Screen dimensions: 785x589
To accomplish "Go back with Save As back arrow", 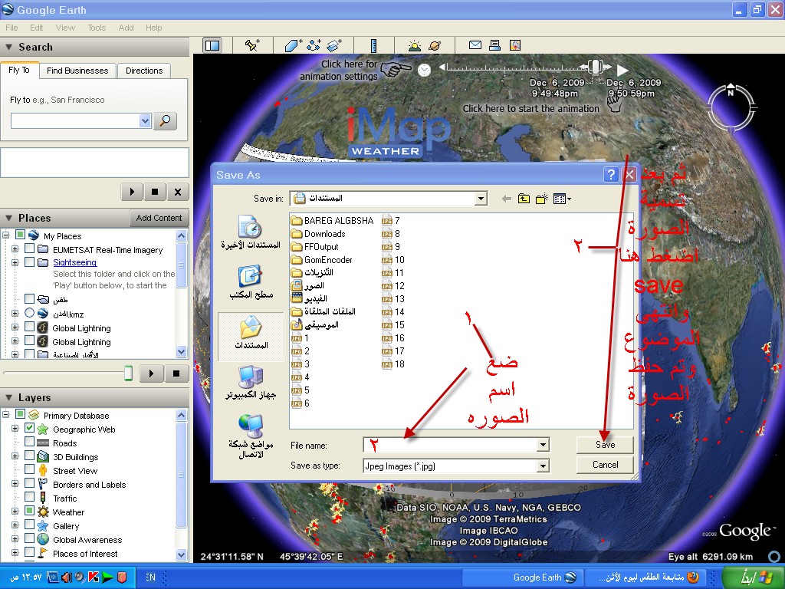I will tap(506, 199).
